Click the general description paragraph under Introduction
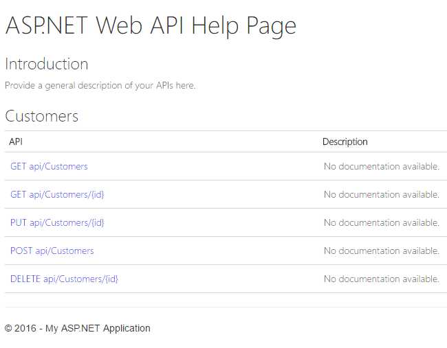Viewport: 447px width, 348px height. coord(100,86)
